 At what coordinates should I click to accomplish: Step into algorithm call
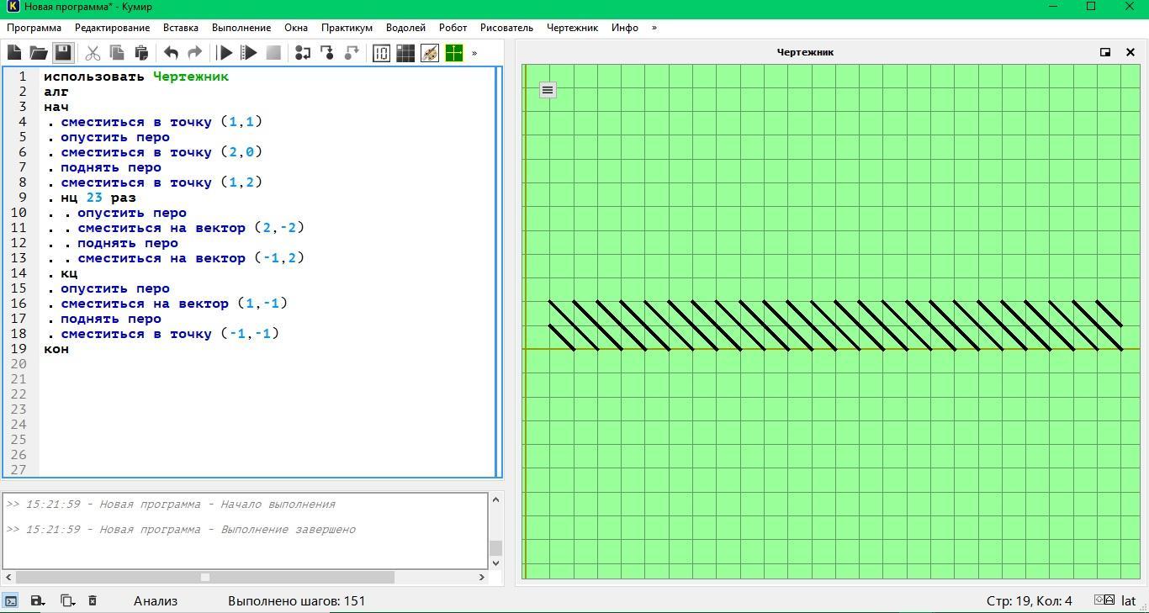tap(327, 53)
